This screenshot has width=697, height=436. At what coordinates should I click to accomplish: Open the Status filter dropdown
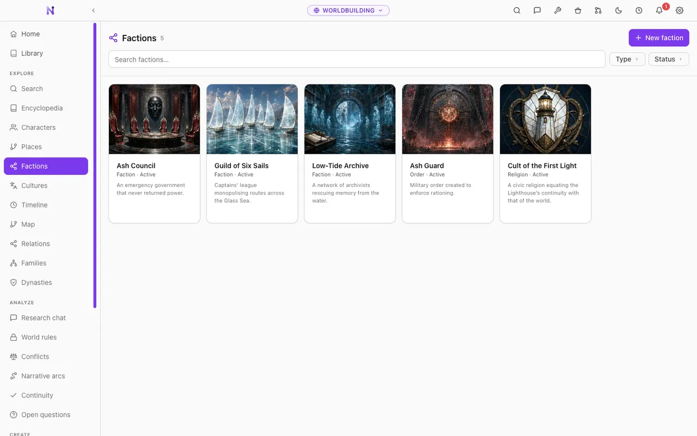[x=669, y=59]
